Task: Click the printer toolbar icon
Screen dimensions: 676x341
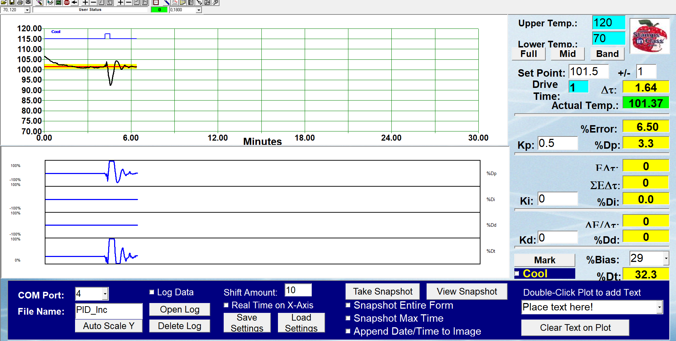Action: pos(20,2)
